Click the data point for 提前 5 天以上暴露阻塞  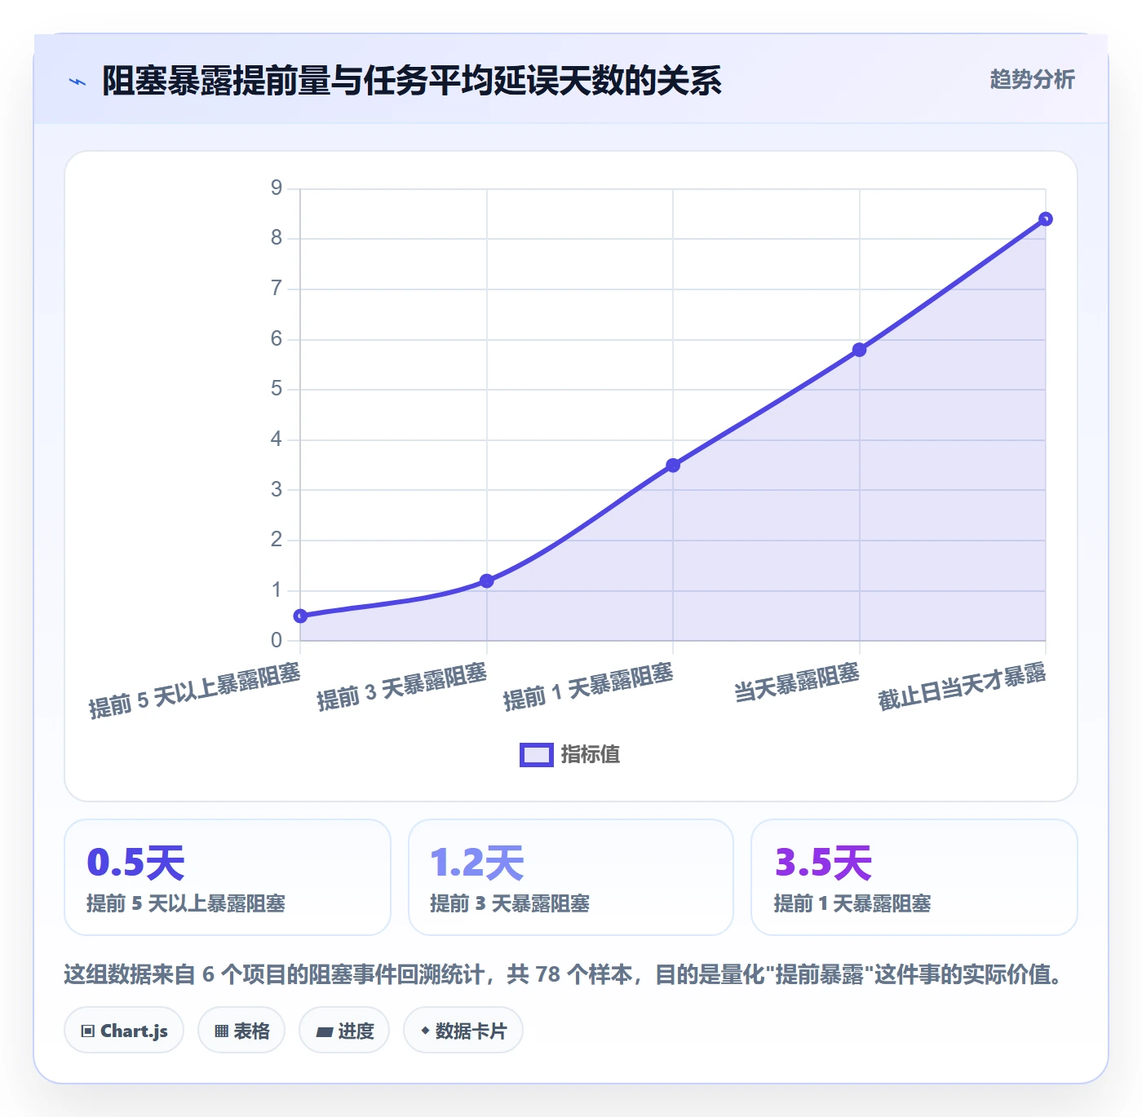tap(300, 616)
